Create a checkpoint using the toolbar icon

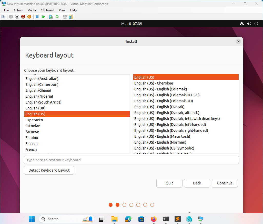pos(51,16)
